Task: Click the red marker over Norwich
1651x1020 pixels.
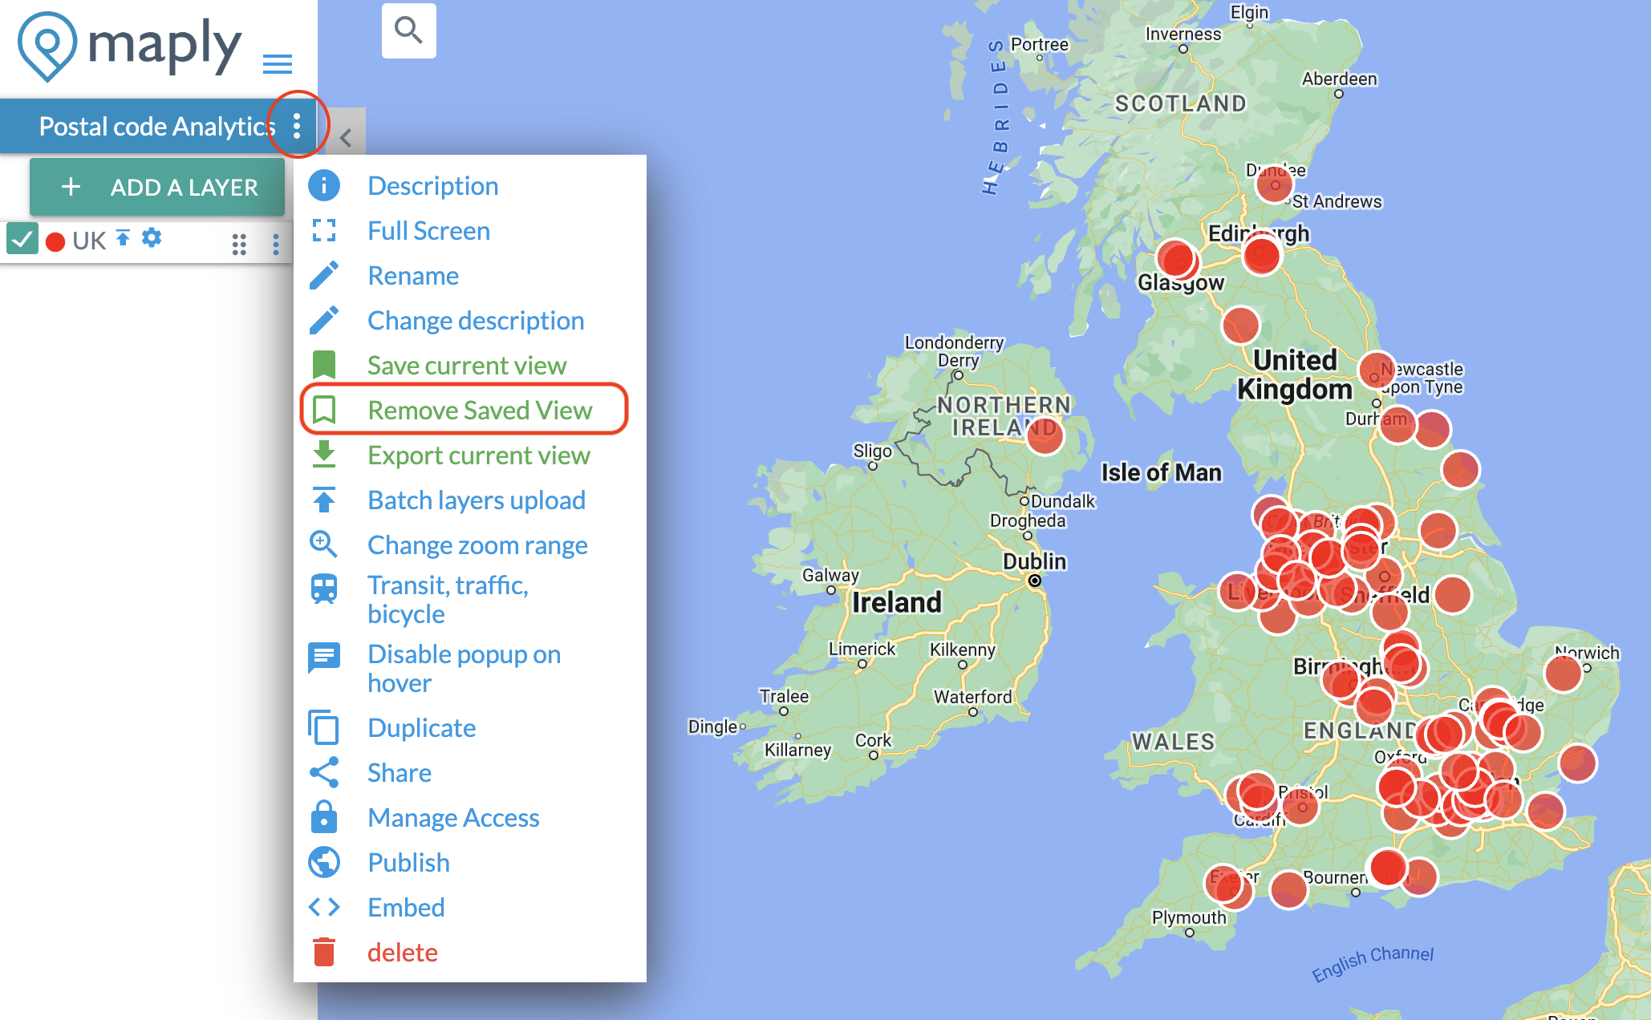Action: point(1562,673)
